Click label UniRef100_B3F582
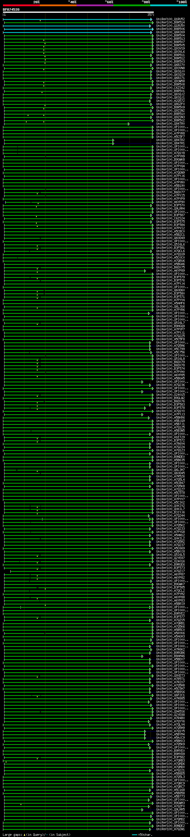This screenshot has height=837, width=190. (170, 757)
